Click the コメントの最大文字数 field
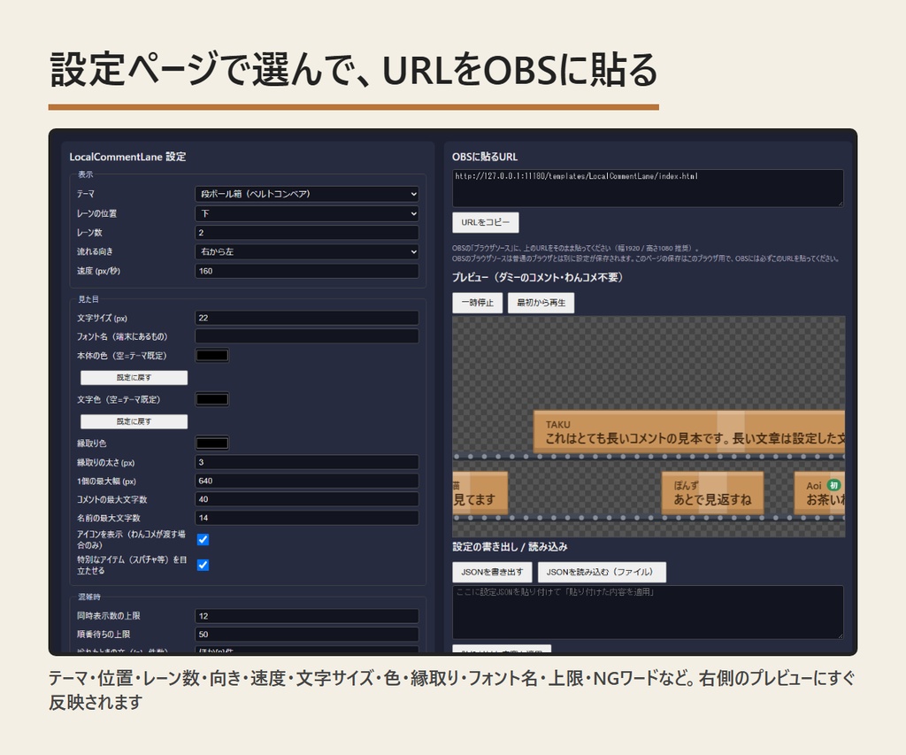 click(x=307, y=499)
